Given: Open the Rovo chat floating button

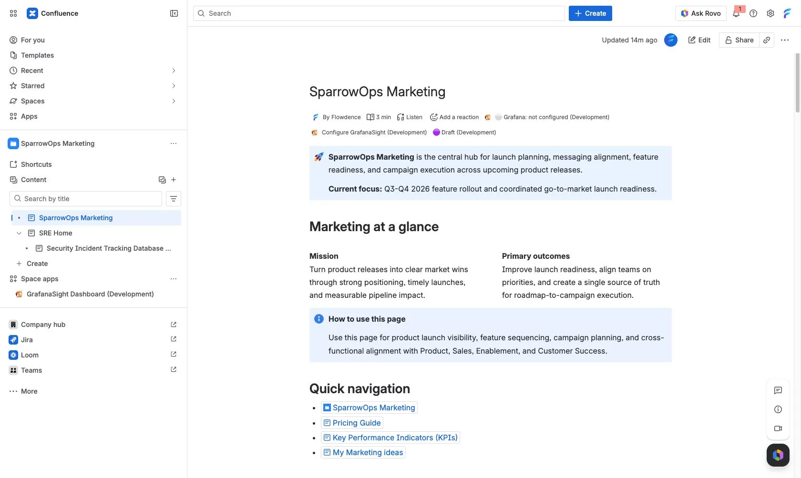Looking at the screenshot, I should tap(778, 455).
